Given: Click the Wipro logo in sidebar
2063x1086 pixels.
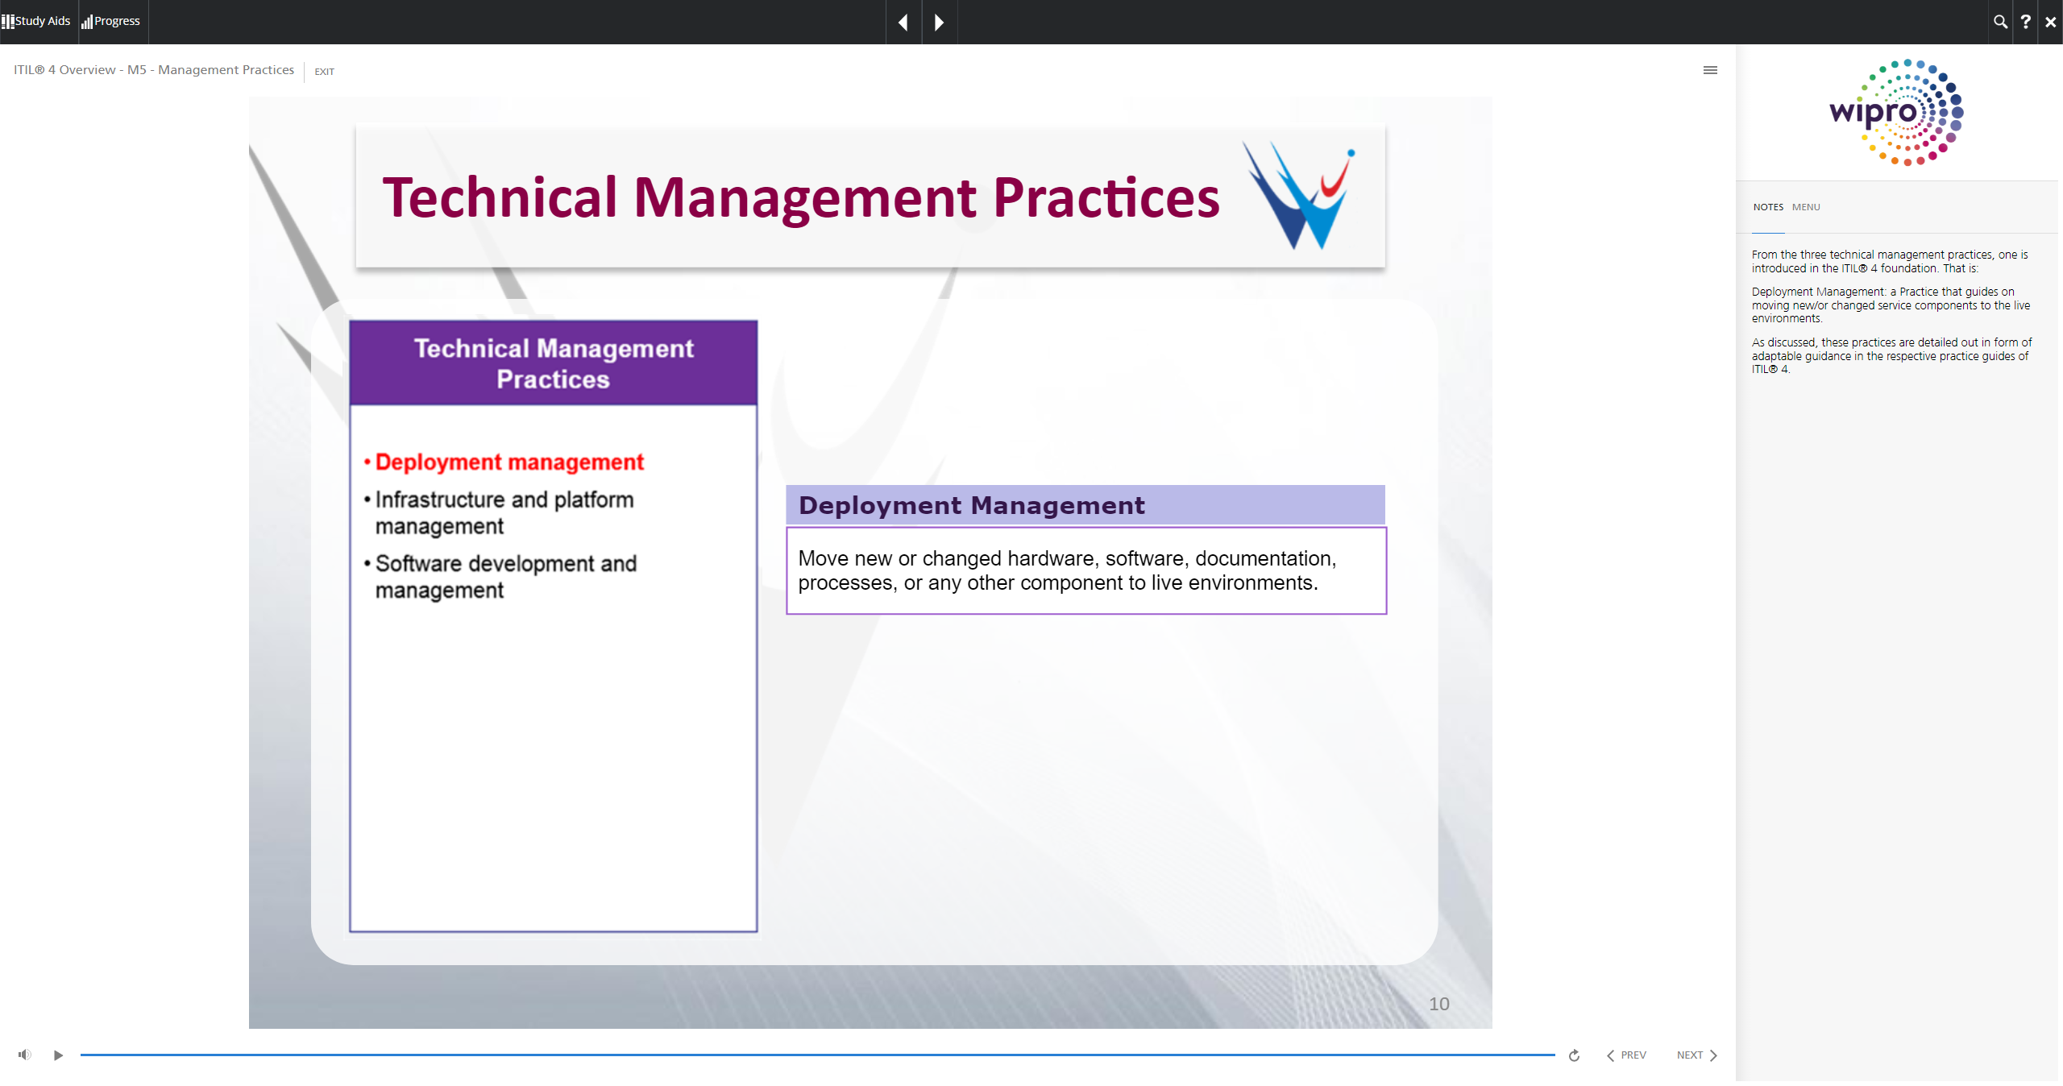Looking at the screenshot, I should (x=1897, y=112).
